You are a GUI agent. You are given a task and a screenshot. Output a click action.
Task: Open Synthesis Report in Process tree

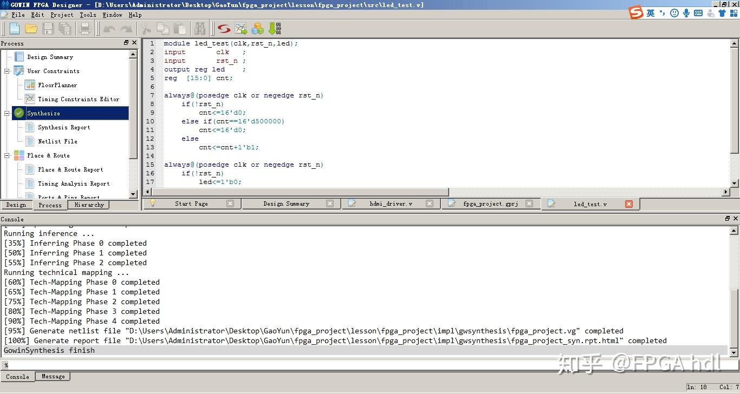[64, 127]
